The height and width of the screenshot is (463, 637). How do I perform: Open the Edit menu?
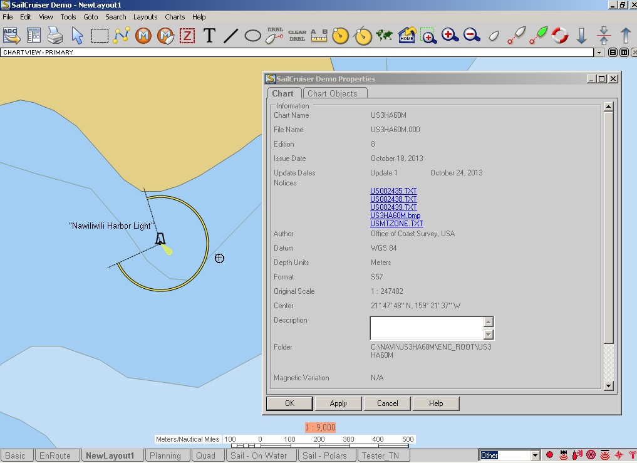[x=26, y=17]
